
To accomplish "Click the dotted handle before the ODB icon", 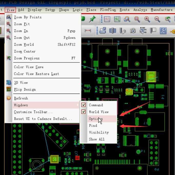I will pyautogui.click(x=97, y=31).
